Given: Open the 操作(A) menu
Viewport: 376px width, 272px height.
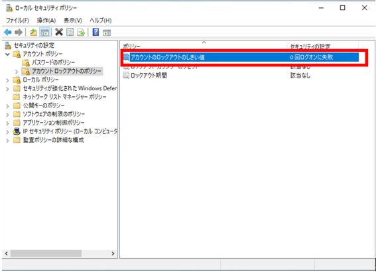Looking at the screenshot, I should pyautogui.click(x=46, y=21).
